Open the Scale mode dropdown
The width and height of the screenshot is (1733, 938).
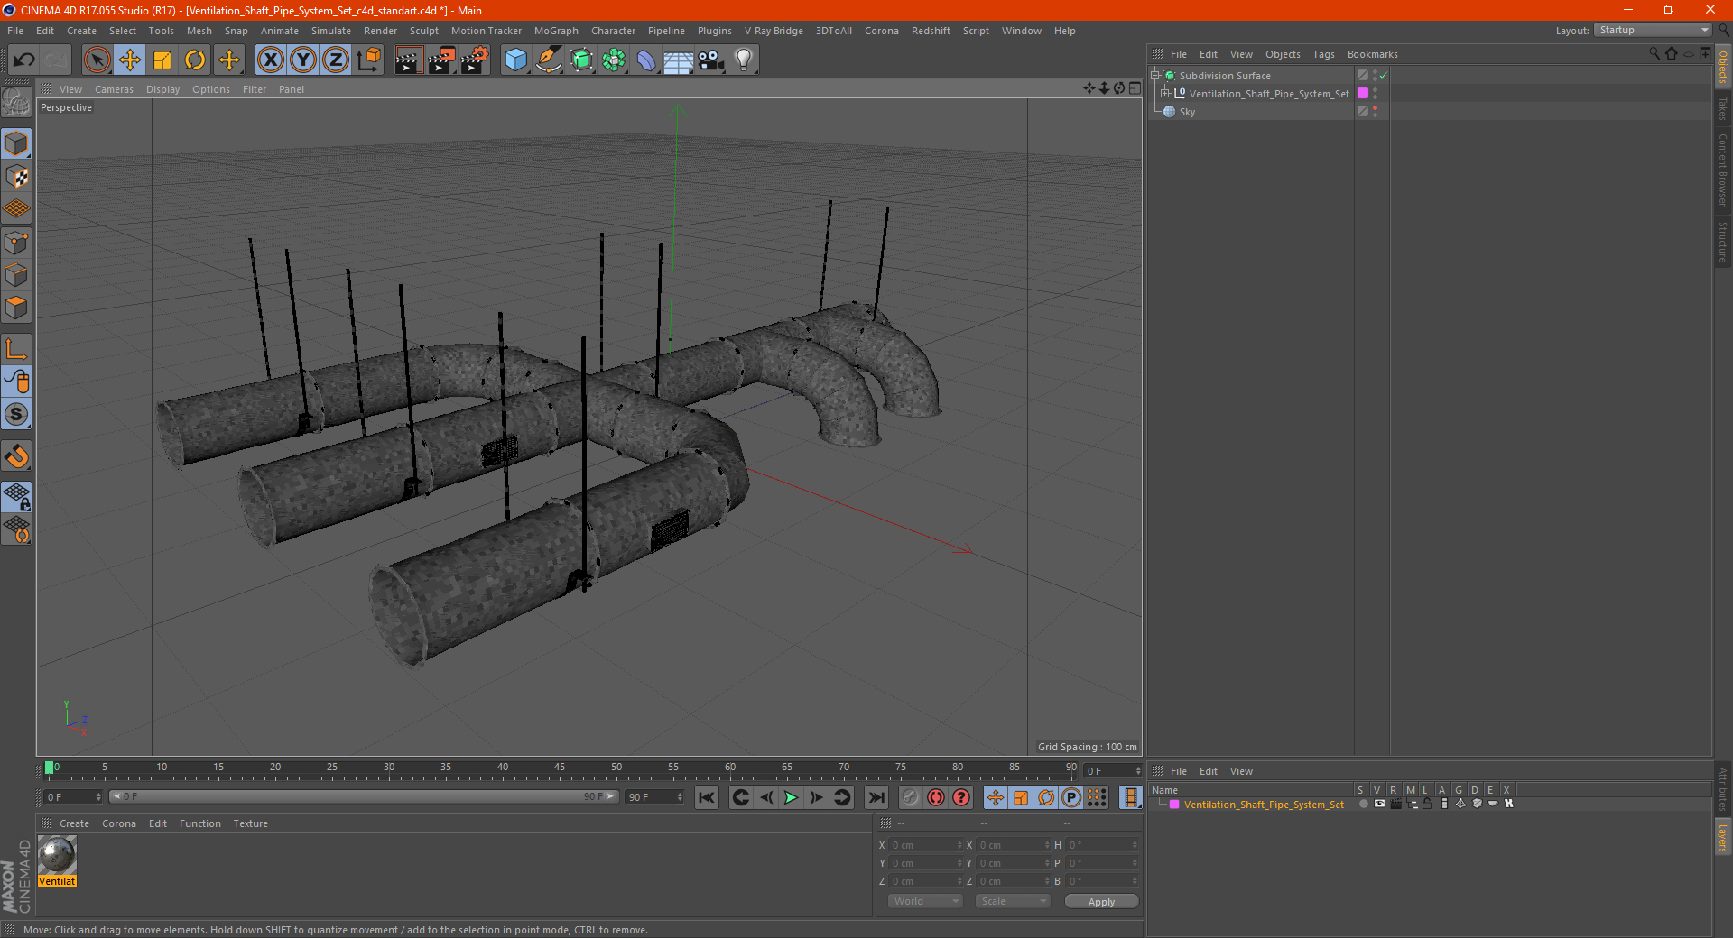1013,901
